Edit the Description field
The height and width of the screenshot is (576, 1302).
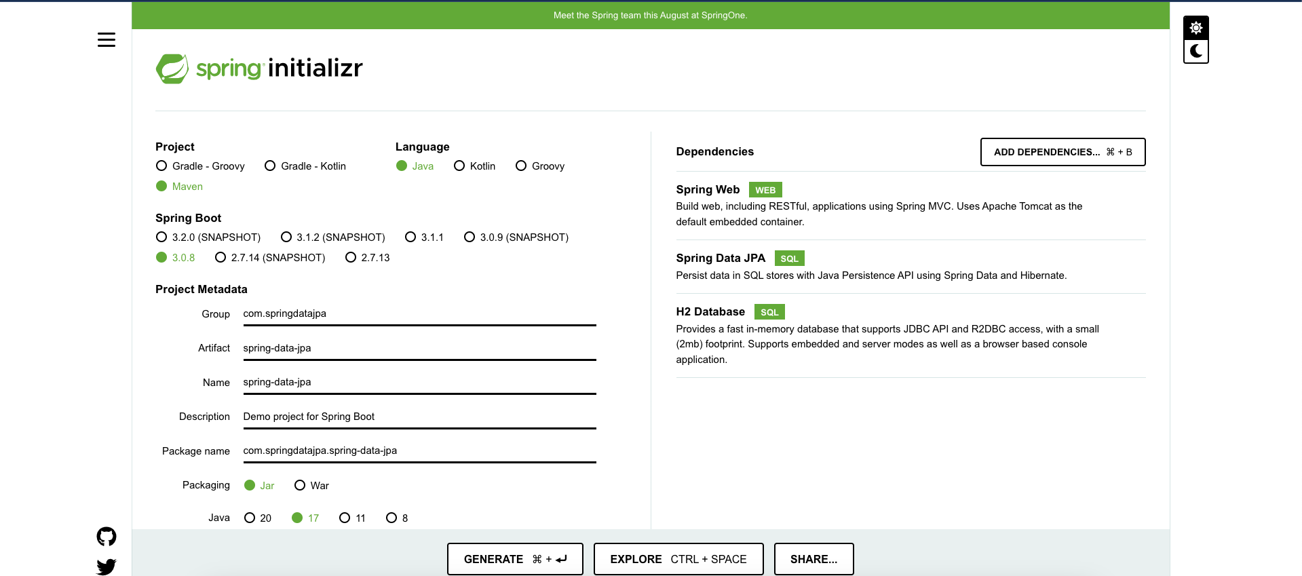coord(419,417)
